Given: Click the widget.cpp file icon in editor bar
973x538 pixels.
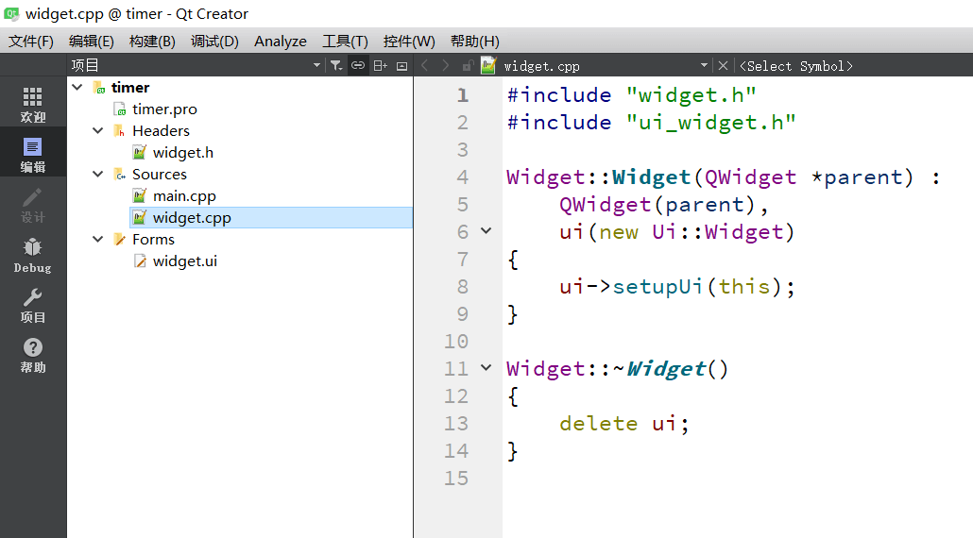Looking at the screenshot, I should pyautogui.click(x=488, y=65).
